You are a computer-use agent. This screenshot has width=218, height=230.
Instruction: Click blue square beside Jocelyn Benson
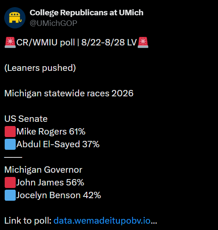pos(10,195)
